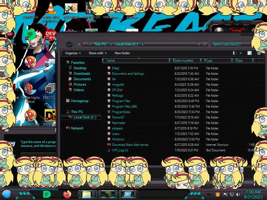Refresh the Local Disk (C:) view
Screen dimensions: 267x200
pos(205,44)
